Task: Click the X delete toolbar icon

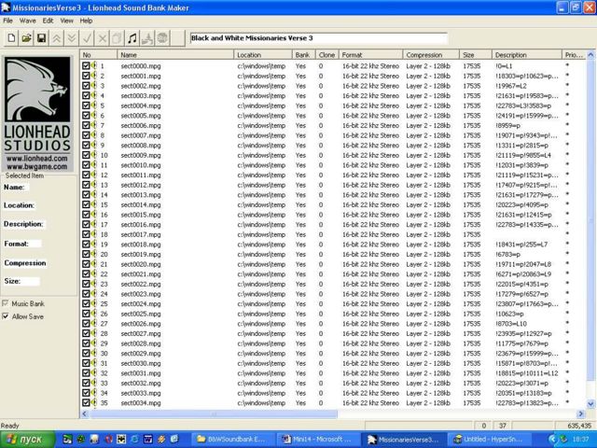Action: pos(102,38)
